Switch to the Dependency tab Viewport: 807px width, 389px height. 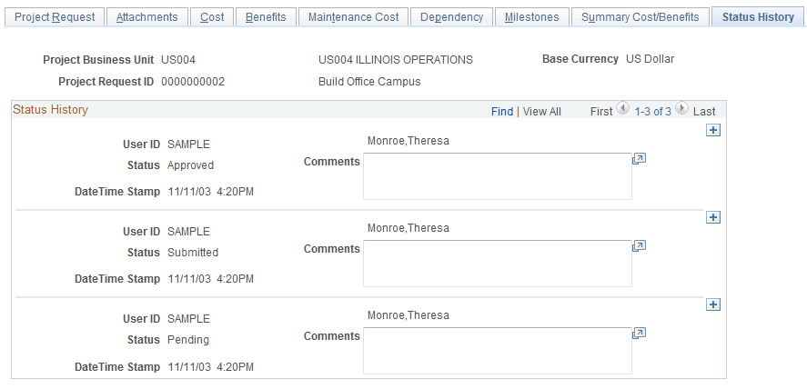point(451,17)
